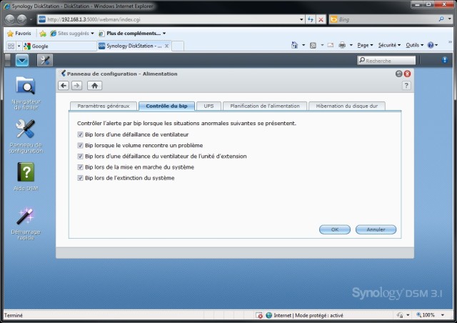Switch to the UPS tab
The height and width of the screenshot is (323, 457).
(208, 106)
